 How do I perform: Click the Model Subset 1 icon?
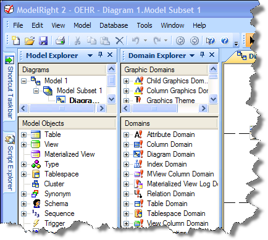(48, 91)
